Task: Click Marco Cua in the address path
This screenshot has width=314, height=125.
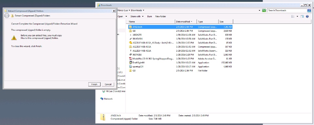Action: [x=123, y=10]
